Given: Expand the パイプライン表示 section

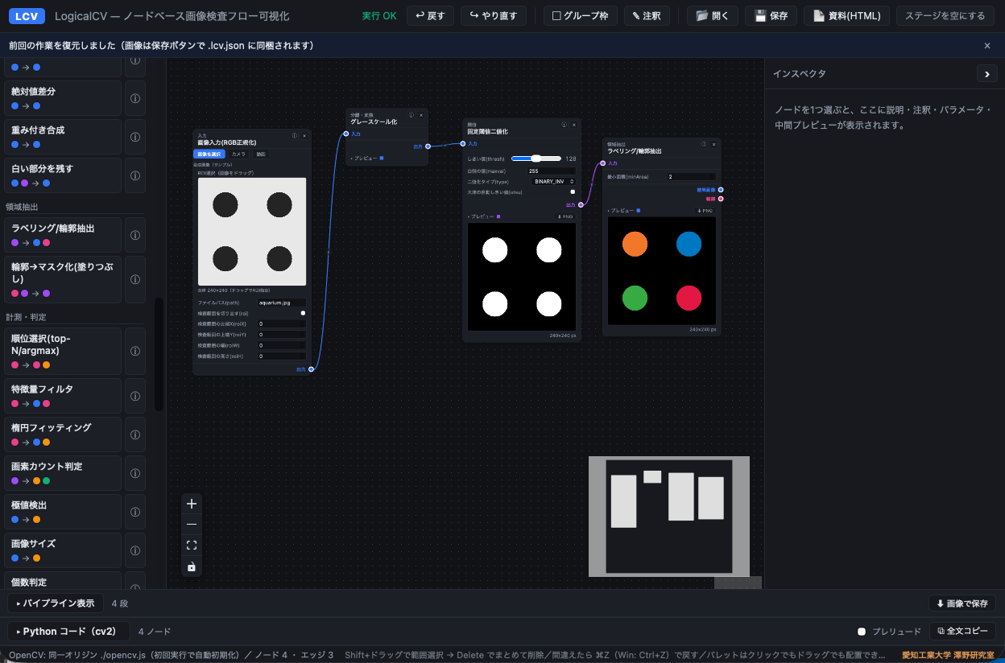Looking at the screenshot, I should pos(56,603).
